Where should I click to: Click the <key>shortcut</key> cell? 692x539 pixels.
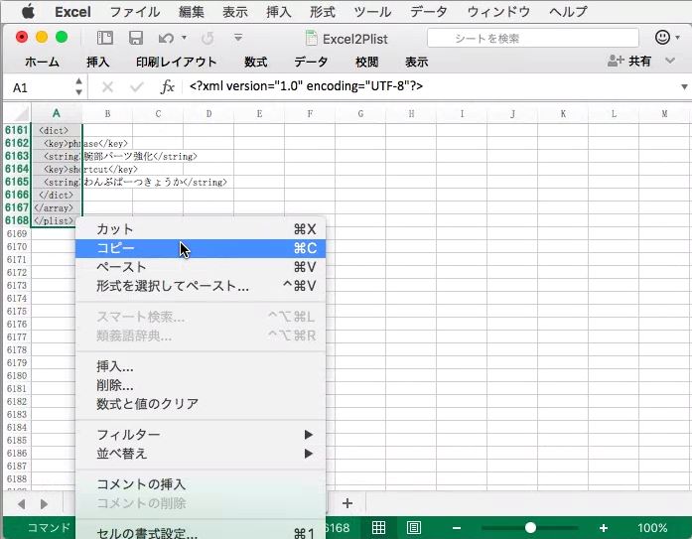pos(57,170)
